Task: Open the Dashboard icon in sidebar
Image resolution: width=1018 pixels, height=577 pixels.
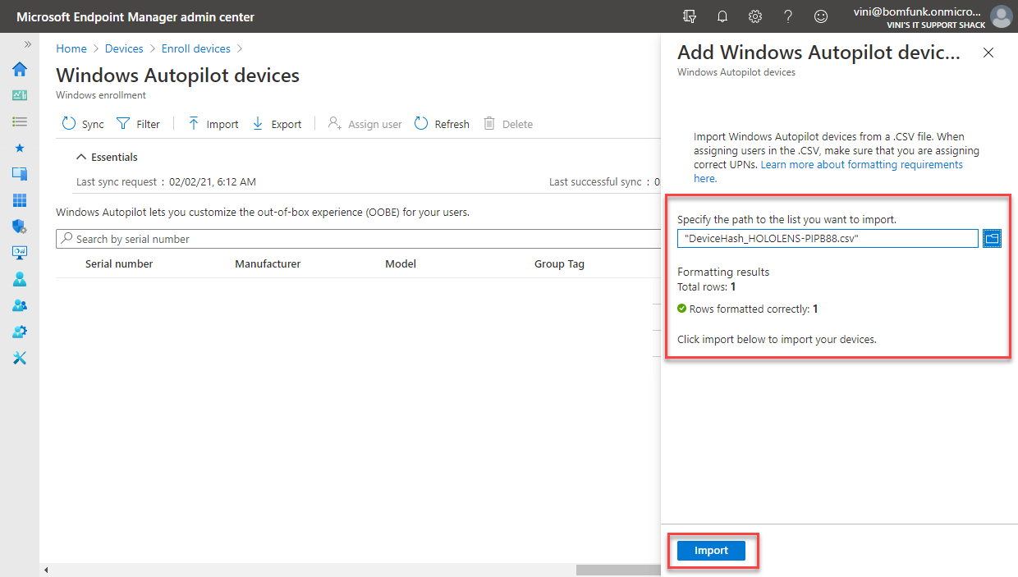Action: point(20,95)
